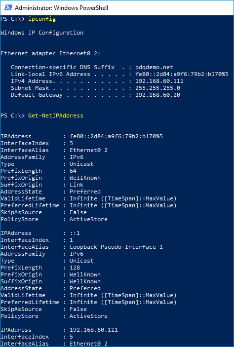The image size is (234, 347).
Task: Click the PowerShell icon in title bar
Action: click(8, 8)
